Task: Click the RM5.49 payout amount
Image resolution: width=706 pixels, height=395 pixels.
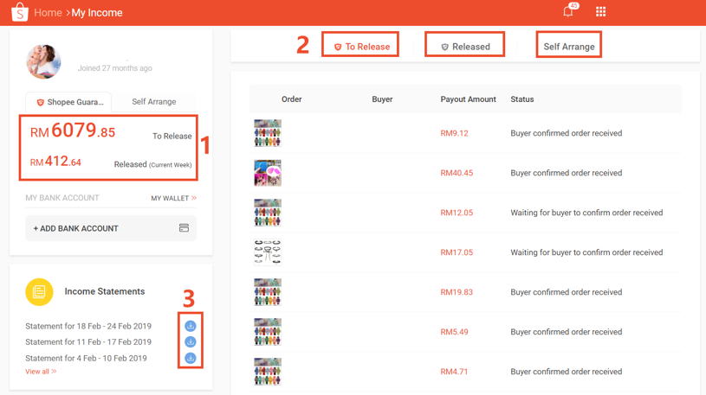Action: click(x=454, y=332)
